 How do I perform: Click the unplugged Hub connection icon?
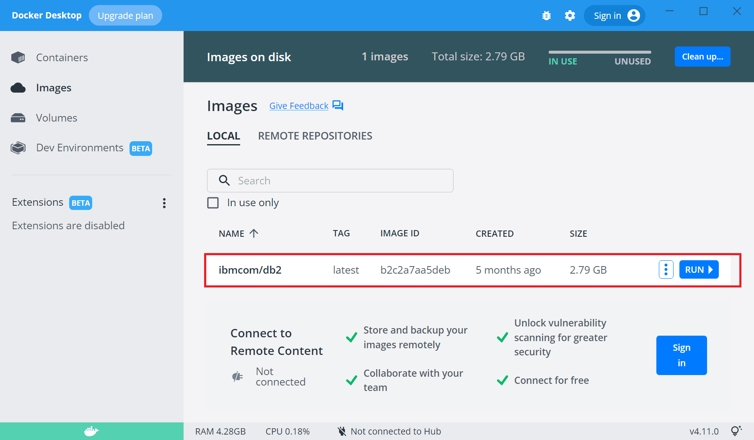342,431
